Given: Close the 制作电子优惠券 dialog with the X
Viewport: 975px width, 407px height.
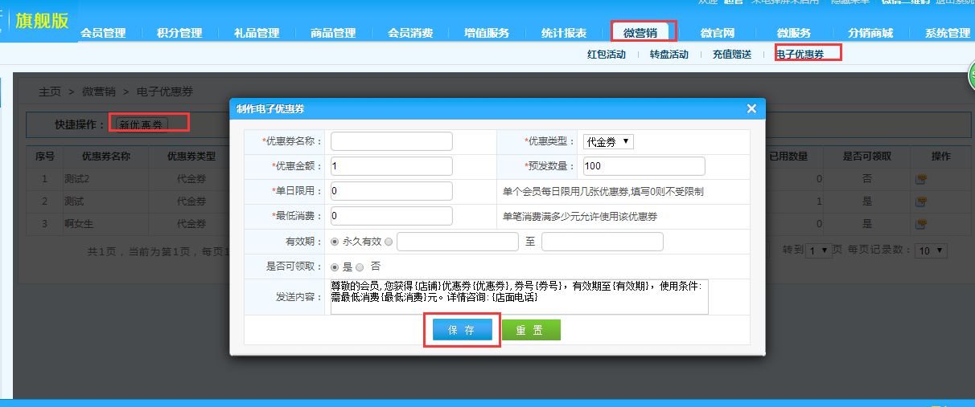Looking at the screenshot, I should tap(751, 108).
